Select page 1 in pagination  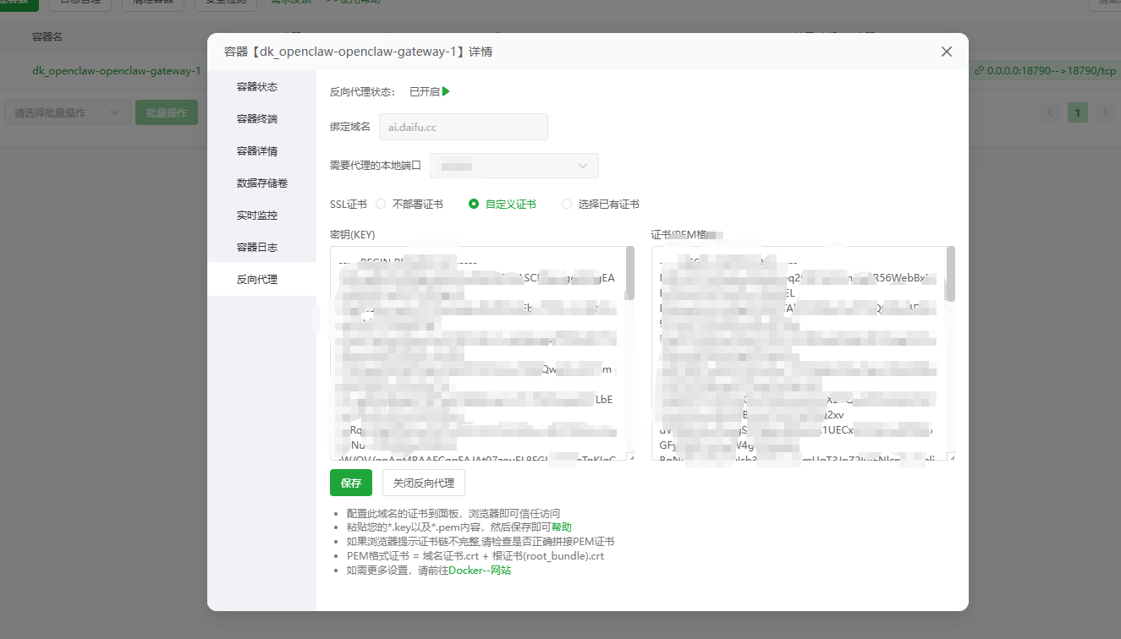pos(1077,112)
